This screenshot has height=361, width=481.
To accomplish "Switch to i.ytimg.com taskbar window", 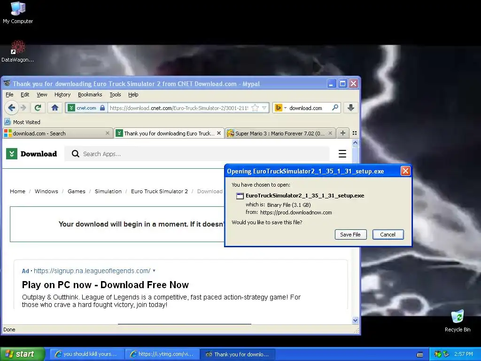I will 163,354.
